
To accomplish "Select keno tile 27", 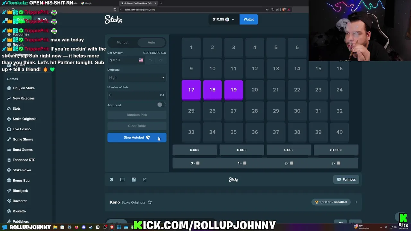I will (233, 111).
